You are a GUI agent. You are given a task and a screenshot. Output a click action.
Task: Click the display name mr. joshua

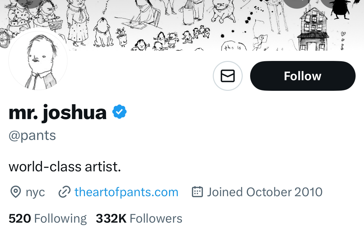click(58, 112)
